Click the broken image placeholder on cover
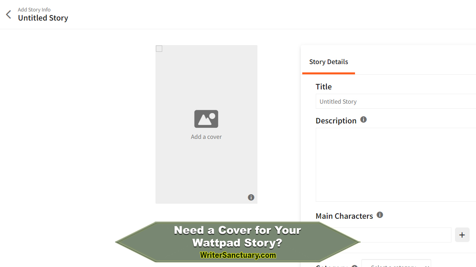The width and height of the screenshot is (476, 267). tap(159, 49)
